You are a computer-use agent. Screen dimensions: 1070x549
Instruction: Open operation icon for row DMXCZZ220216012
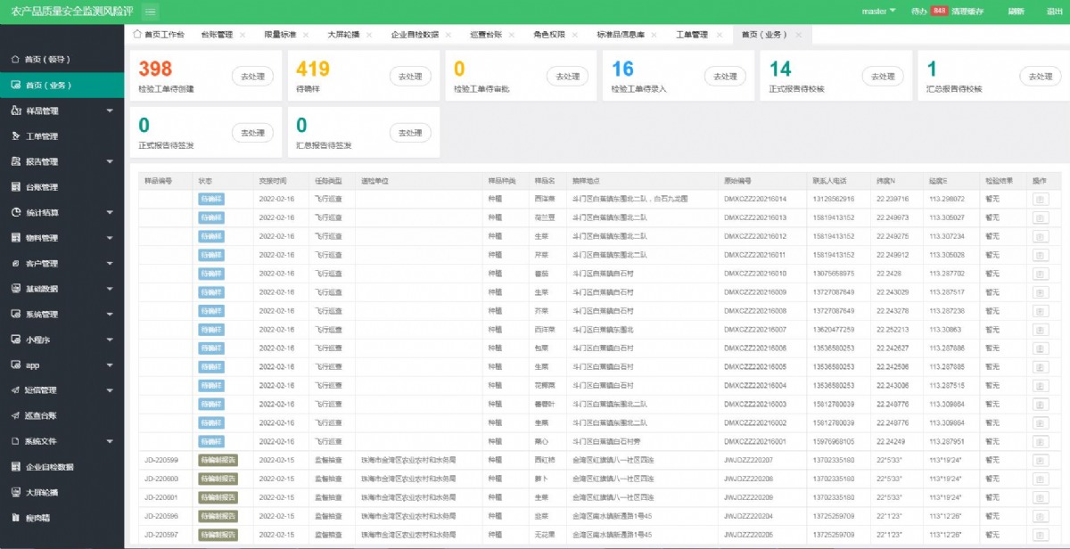tap(1040, 236)
